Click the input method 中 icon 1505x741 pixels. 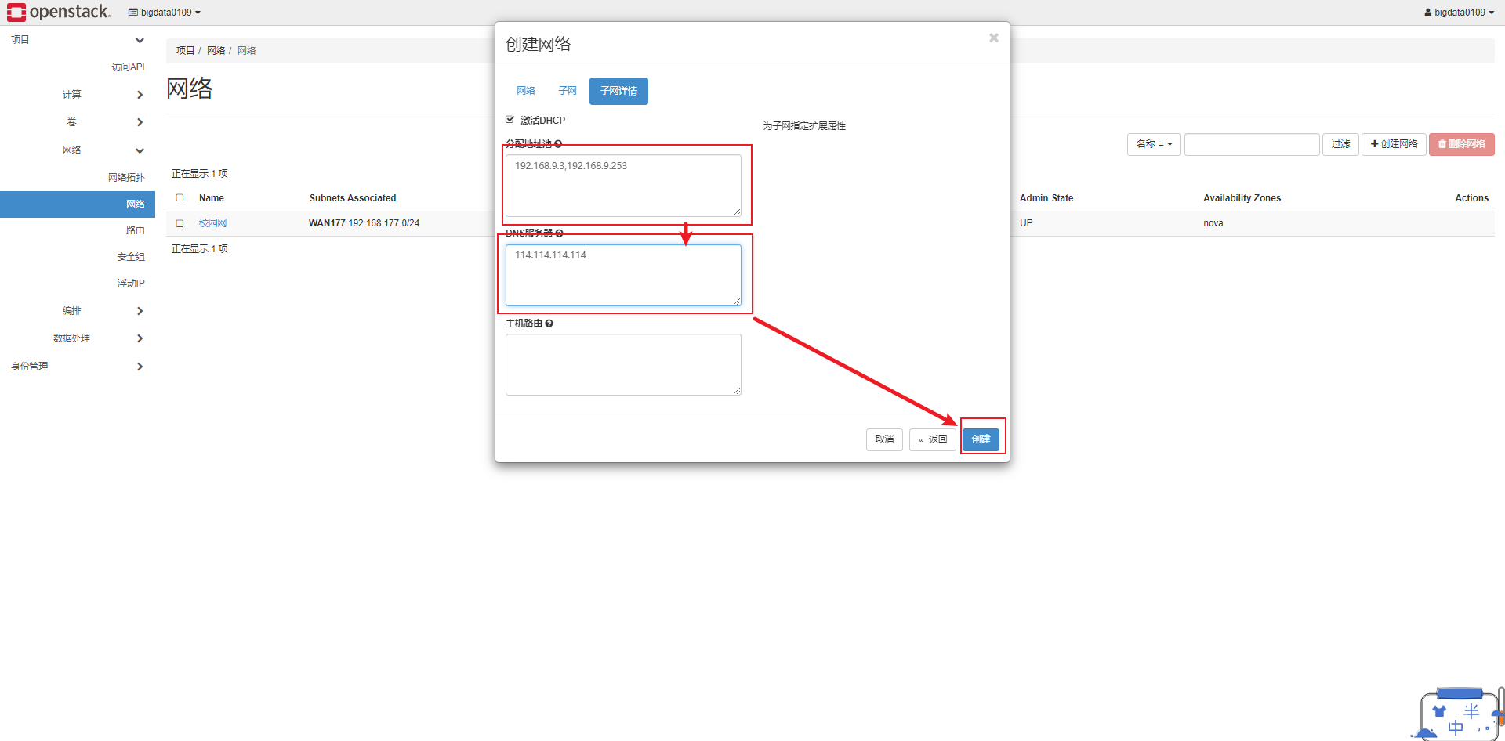[1456, 728]
